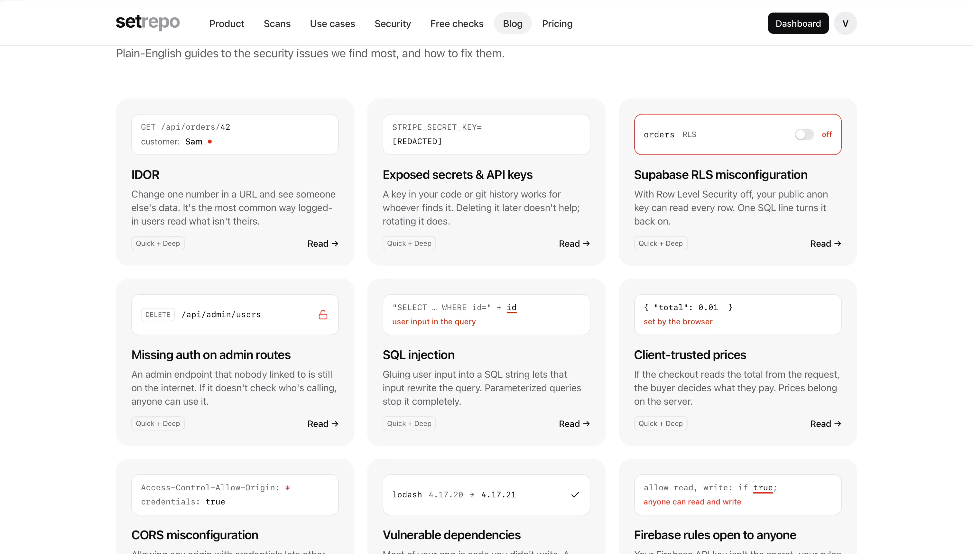Click the GET /api/orders/42 code preview
The image size is (973, 554).
(235, 134)
